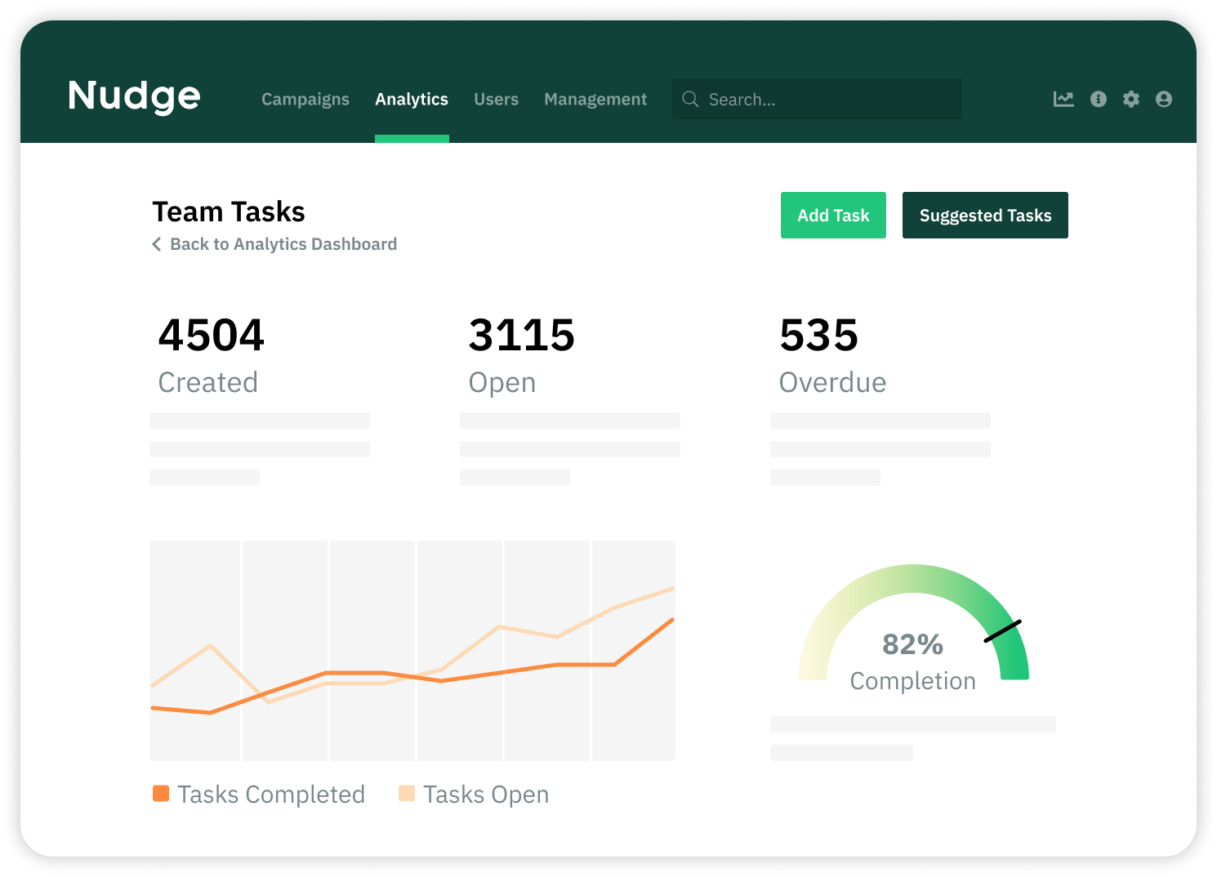This screenshot has width=1217, height=877.
Task: Click the Nudge logo
Action: (134, 96)
